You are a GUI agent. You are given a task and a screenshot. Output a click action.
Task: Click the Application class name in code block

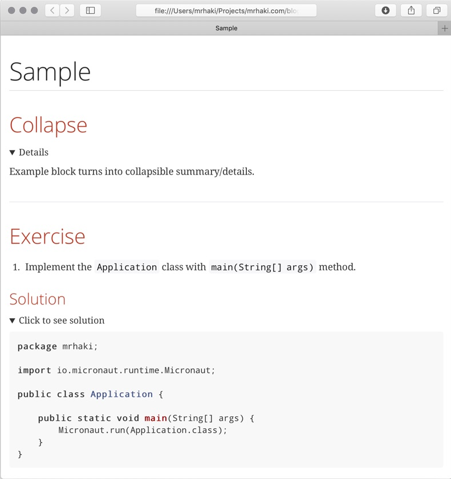121,394
